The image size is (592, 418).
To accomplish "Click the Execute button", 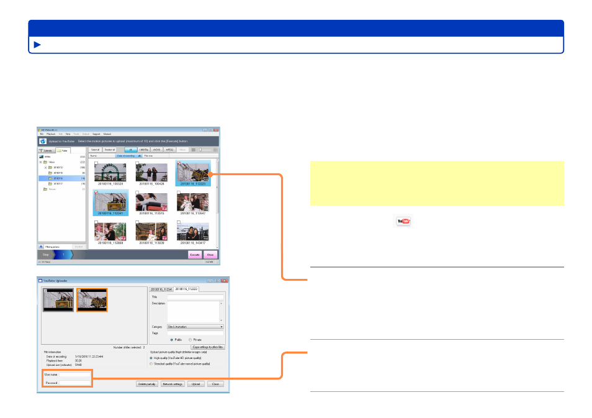I will (195, 255).
